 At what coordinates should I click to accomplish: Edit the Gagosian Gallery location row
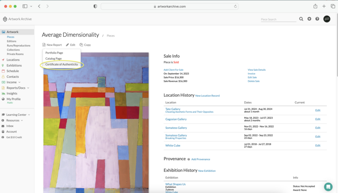click(318, 119)
